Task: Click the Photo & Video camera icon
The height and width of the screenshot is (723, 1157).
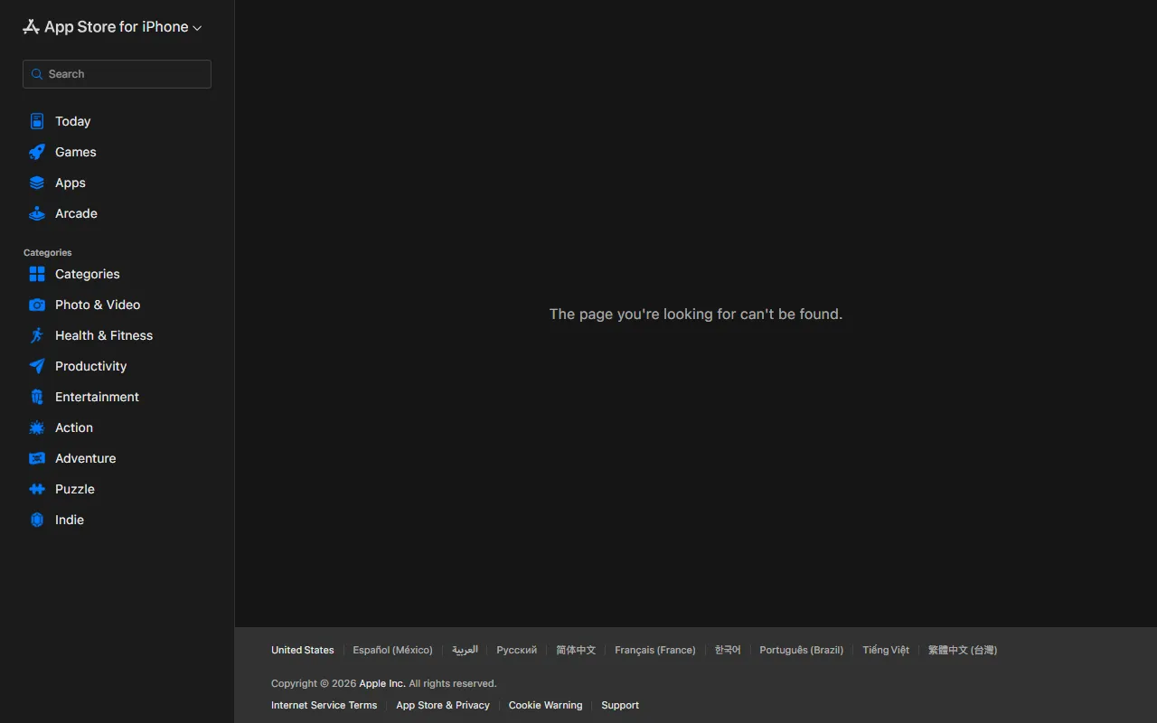Action: click(37, 305)
